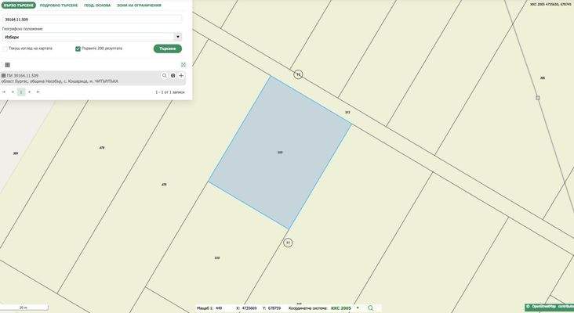This screenshot has width=574, height=313.
Task: Click the search field containing 39164.11.509
Action: pyautogui.click(x=91, y=19)
